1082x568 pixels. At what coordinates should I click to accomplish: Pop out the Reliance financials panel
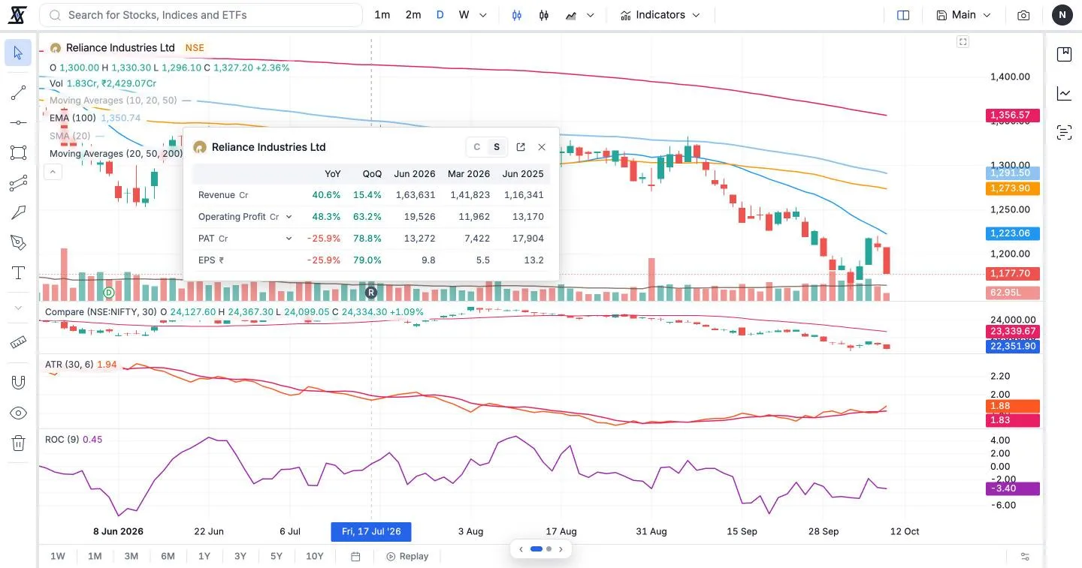tap(521, 147)
